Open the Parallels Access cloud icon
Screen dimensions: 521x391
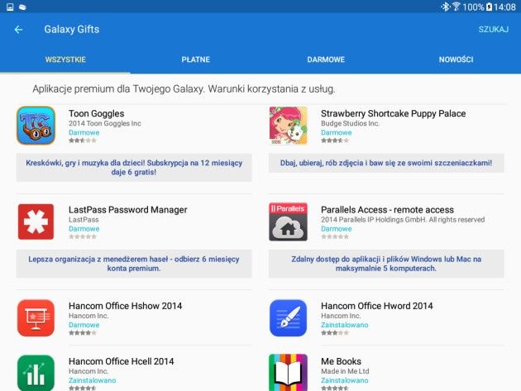288,222
